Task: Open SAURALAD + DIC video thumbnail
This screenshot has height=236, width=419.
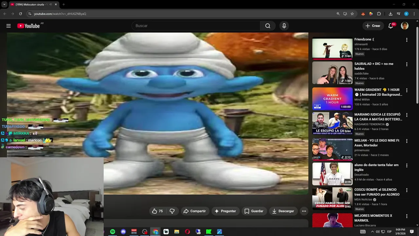Action: point(332,73)
